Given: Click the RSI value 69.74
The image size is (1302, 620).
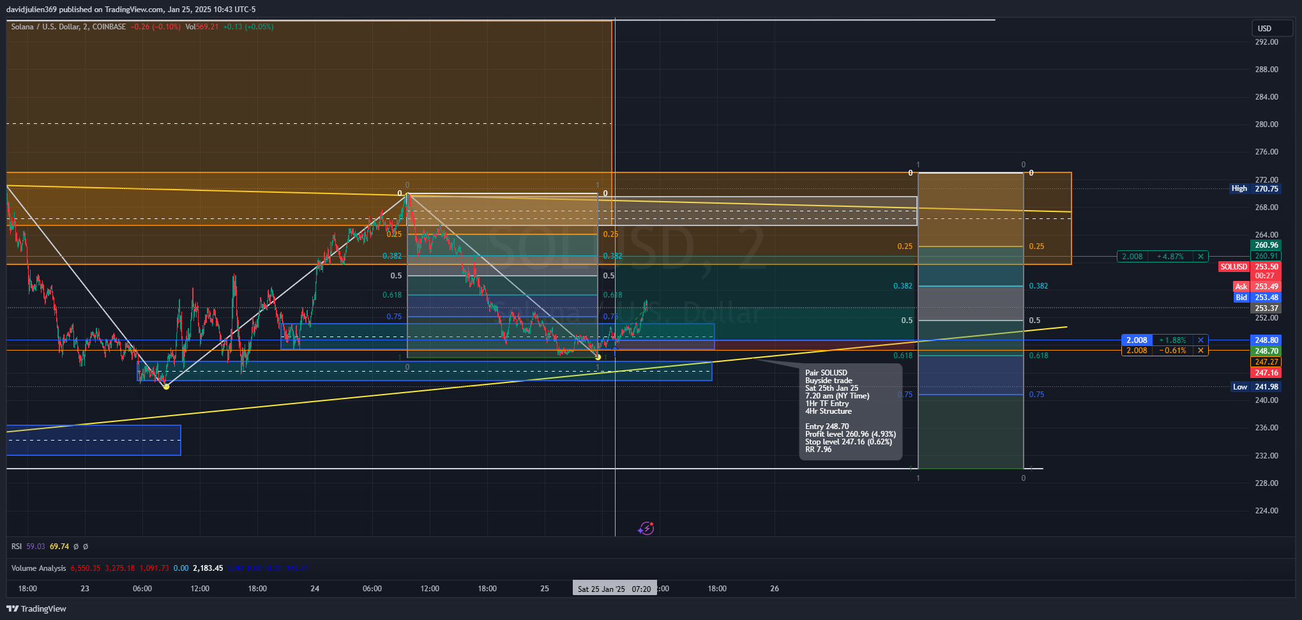Looking at the screenshot, I should (x=59, y=547).
